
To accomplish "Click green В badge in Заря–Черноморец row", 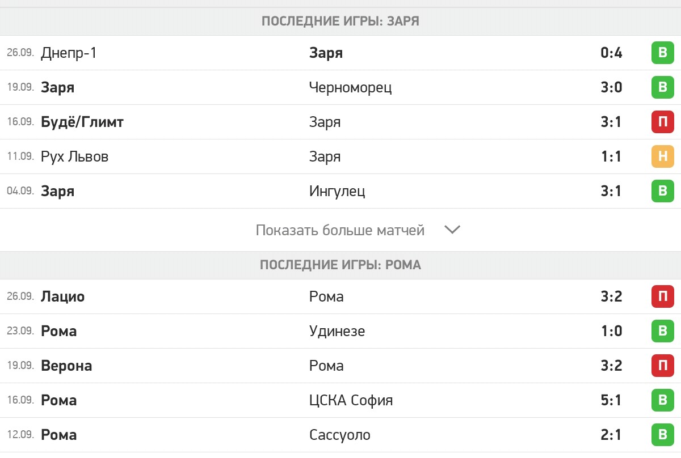I will pos(662,88).
